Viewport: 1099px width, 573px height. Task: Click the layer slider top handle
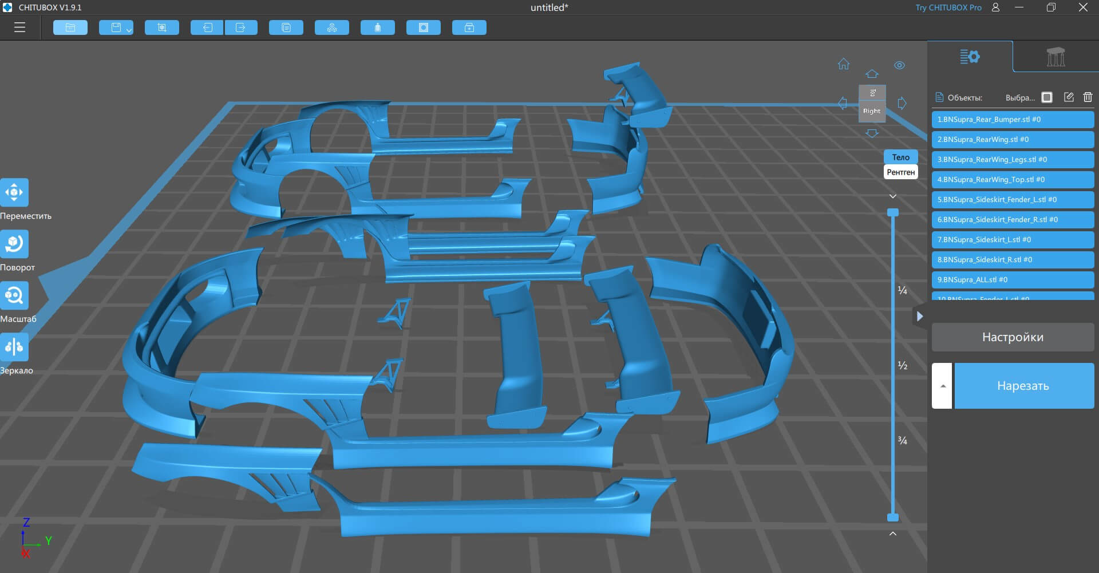pyautogui.click(x=893, y=212)
